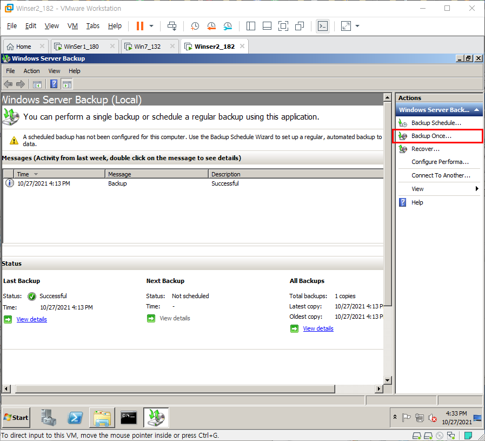Screen dimensions: 485x441
Task: Open the VMware VM menu
Action: 72,25
